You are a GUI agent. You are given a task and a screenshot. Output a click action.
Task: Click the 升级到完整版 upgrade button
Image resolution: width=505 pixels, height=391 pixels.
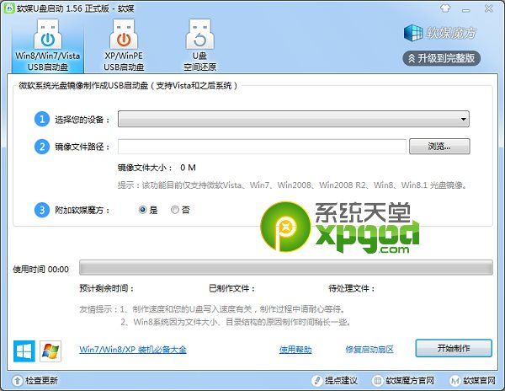(x=442, y=58)
